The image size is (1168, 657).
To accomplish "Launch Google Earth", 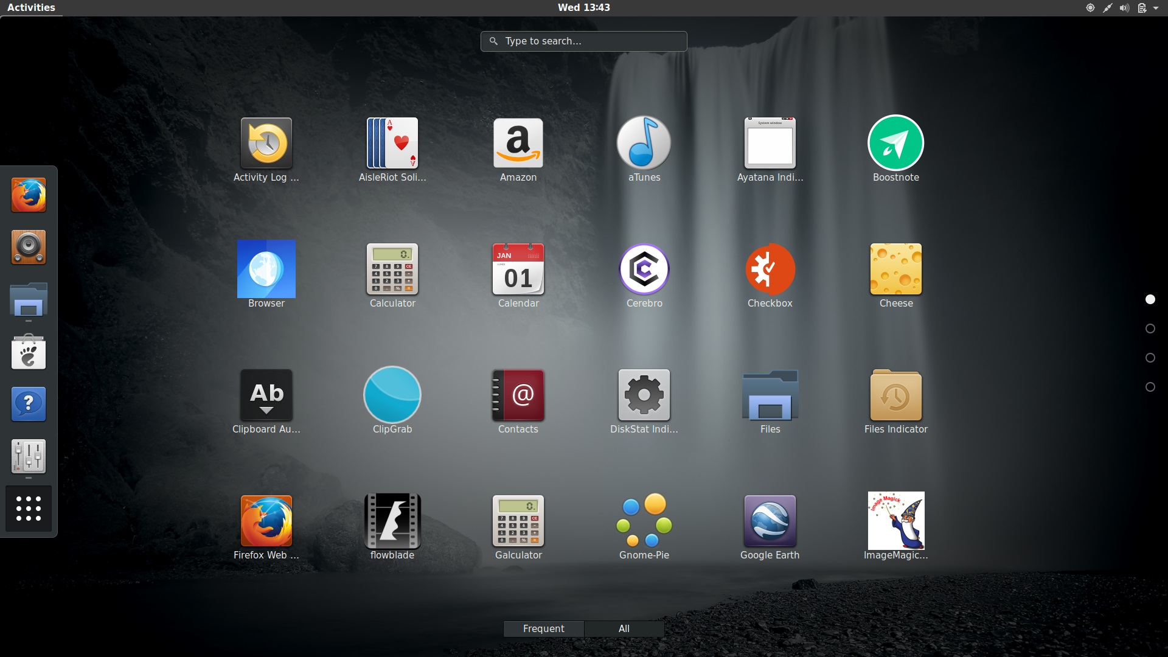I will pyautogui.click(x=770, y=520).
